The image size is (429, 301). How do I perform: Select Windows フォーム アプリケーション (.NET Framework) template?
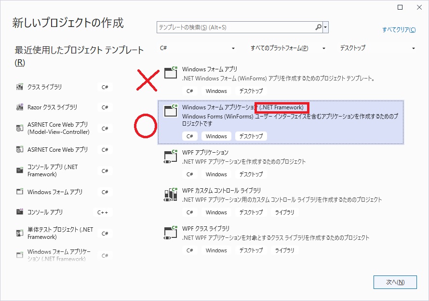[281, 122]
